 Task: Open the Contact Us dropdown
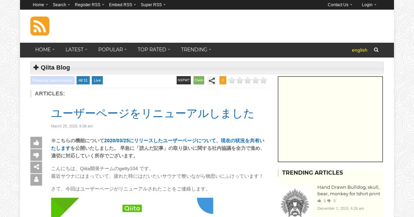340,5
